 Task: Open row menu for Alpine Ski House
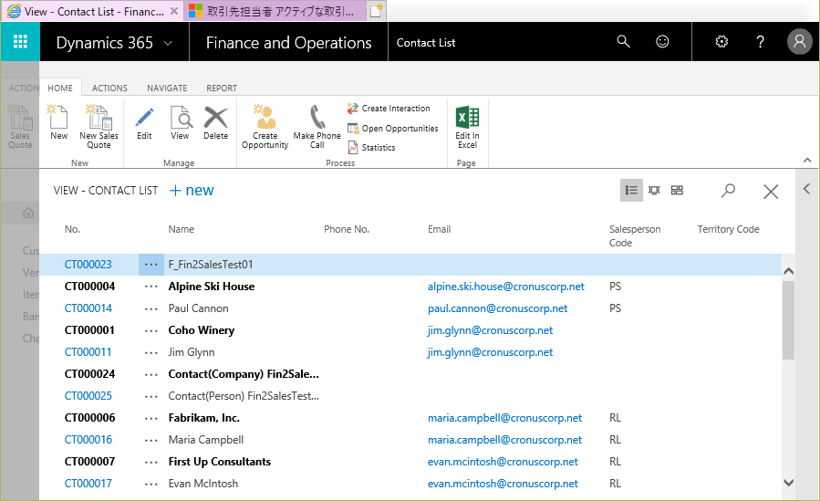[x=151, y=287]
